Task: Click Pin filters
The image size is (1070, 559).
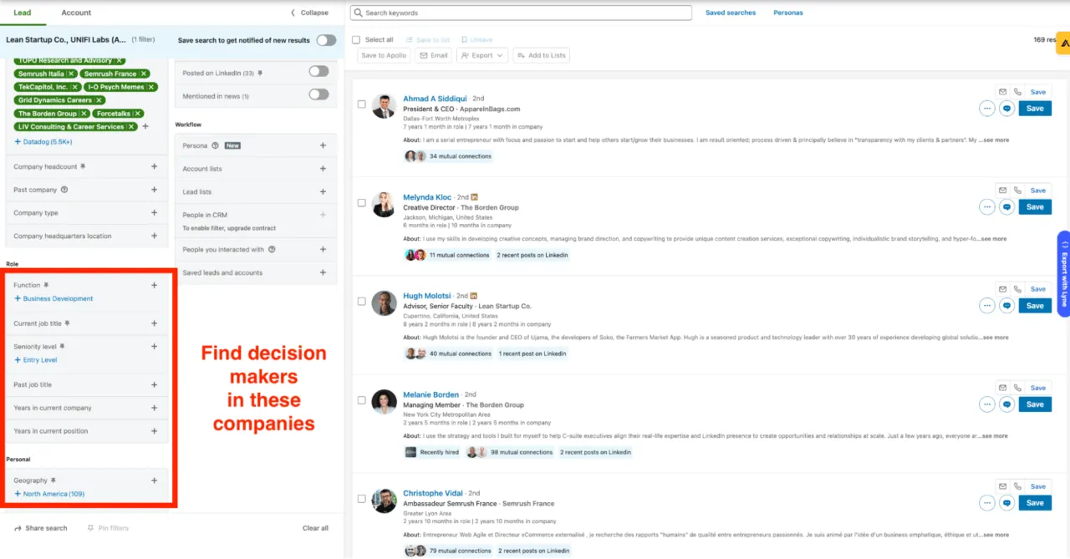Action: tap(108, 528)
